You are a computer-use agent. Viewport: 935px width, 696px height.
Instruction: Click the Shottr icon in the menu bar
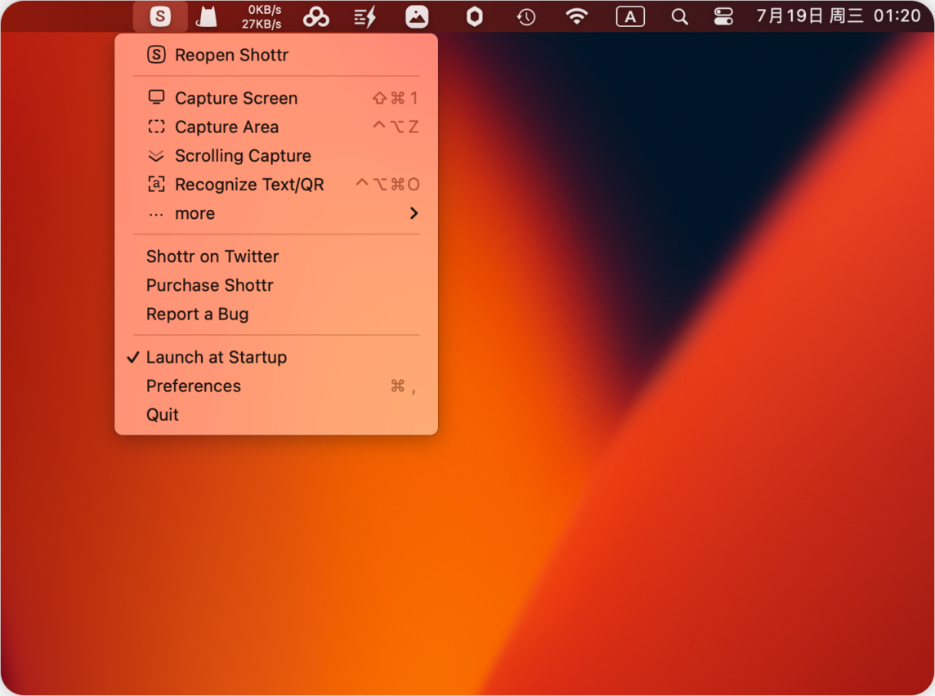coord(160,16)
